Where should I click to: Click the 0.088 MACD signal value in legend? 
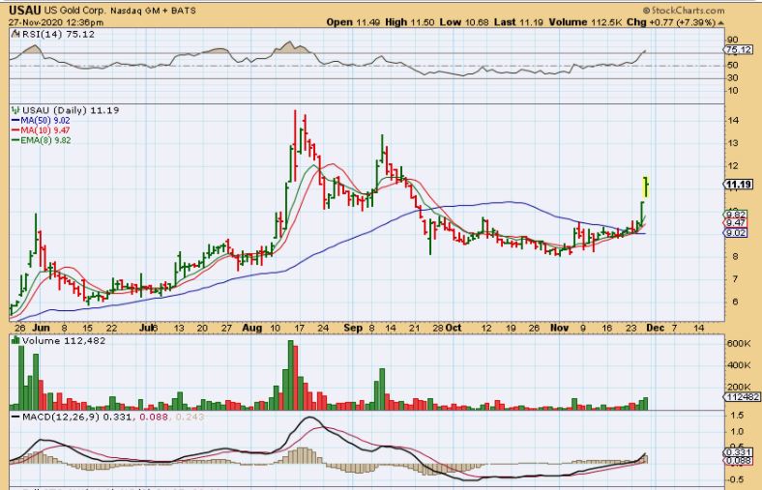[x=154, y=418]
